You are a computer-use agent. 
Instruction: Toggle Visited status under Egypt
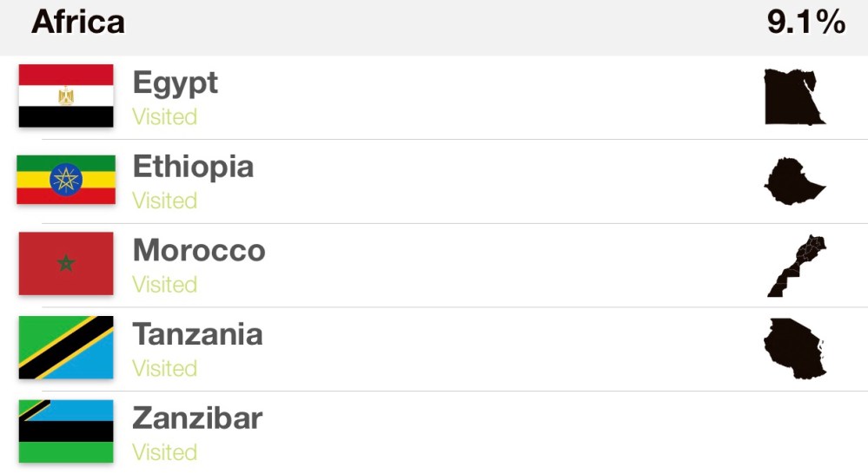point(164,117)
